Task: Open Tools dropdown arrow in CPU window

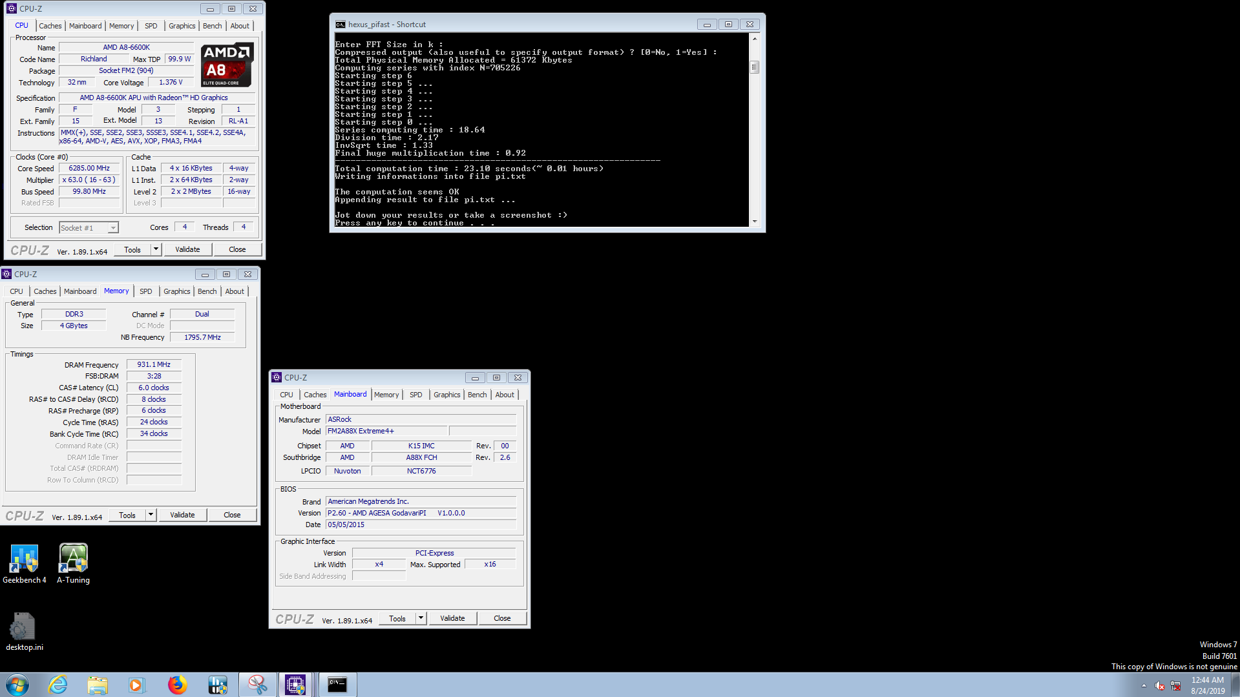Action: click(156, 249)
